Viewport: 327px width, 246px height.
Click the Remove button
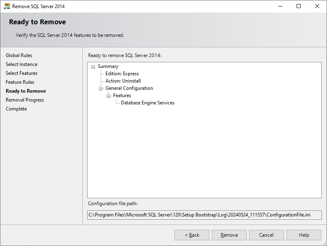(x=229, y=235)
